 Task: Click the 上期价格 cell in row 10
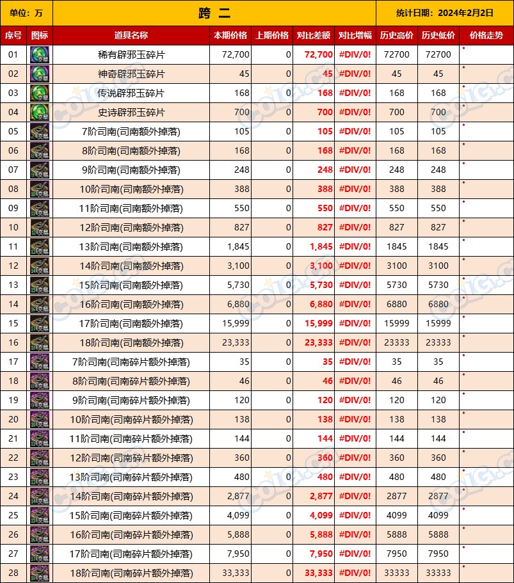click(x=272, y=228)
